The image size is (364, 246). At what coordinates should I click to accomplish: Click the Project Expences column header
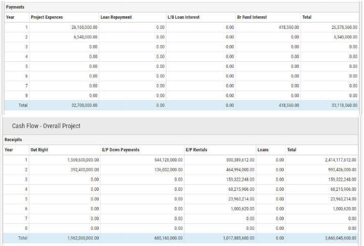point(47,17)
